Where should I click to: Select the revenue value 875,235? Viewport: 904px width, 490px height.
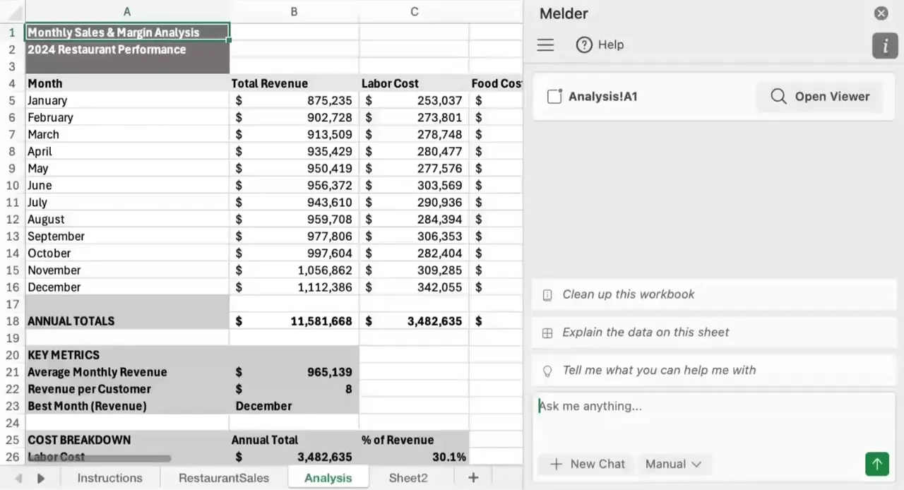click(x=294, y=100)
